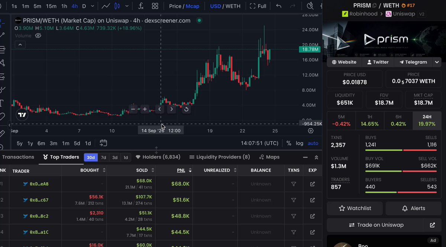The image size is (446, 247).
Task: Expand the bottom panel with double chevron
Action: [316, 157]
